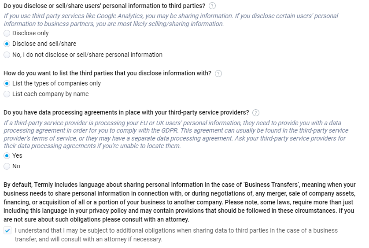Click the 'Disclose only' label text
This screenshot has width=369, height=248.
(x=30, y=33)
